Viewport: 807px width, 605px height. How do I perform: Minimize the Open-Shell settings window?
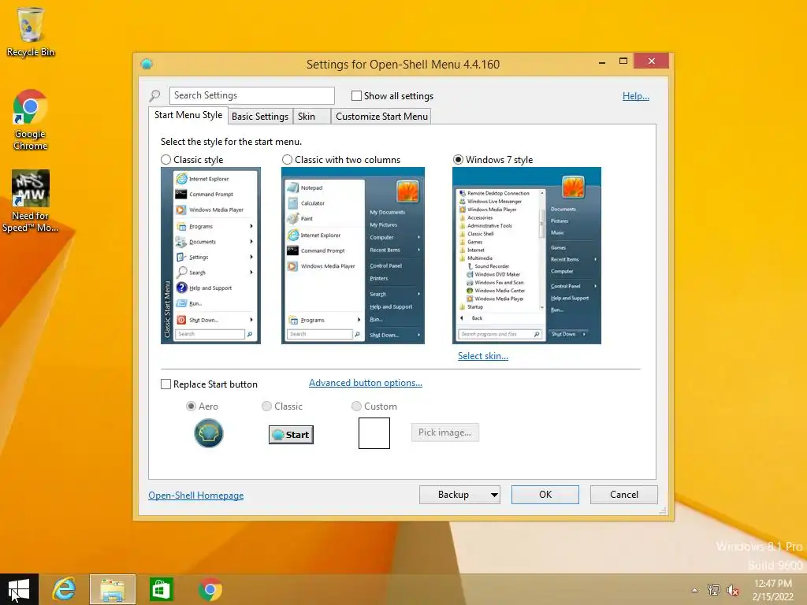tap(602, 61)
